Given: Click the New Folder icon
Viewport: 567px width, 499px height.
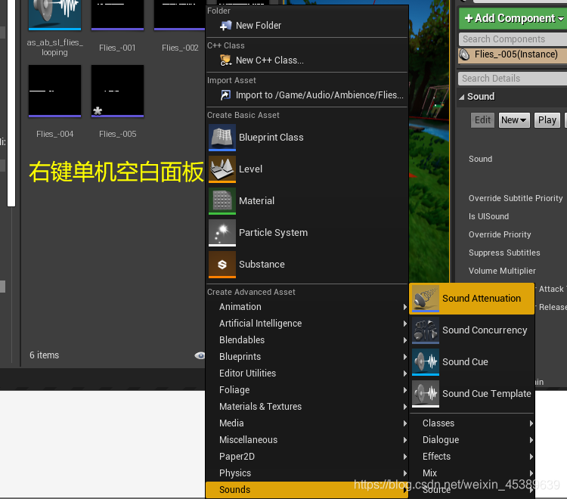Looking at the screenshot, I should pos(225,26).
